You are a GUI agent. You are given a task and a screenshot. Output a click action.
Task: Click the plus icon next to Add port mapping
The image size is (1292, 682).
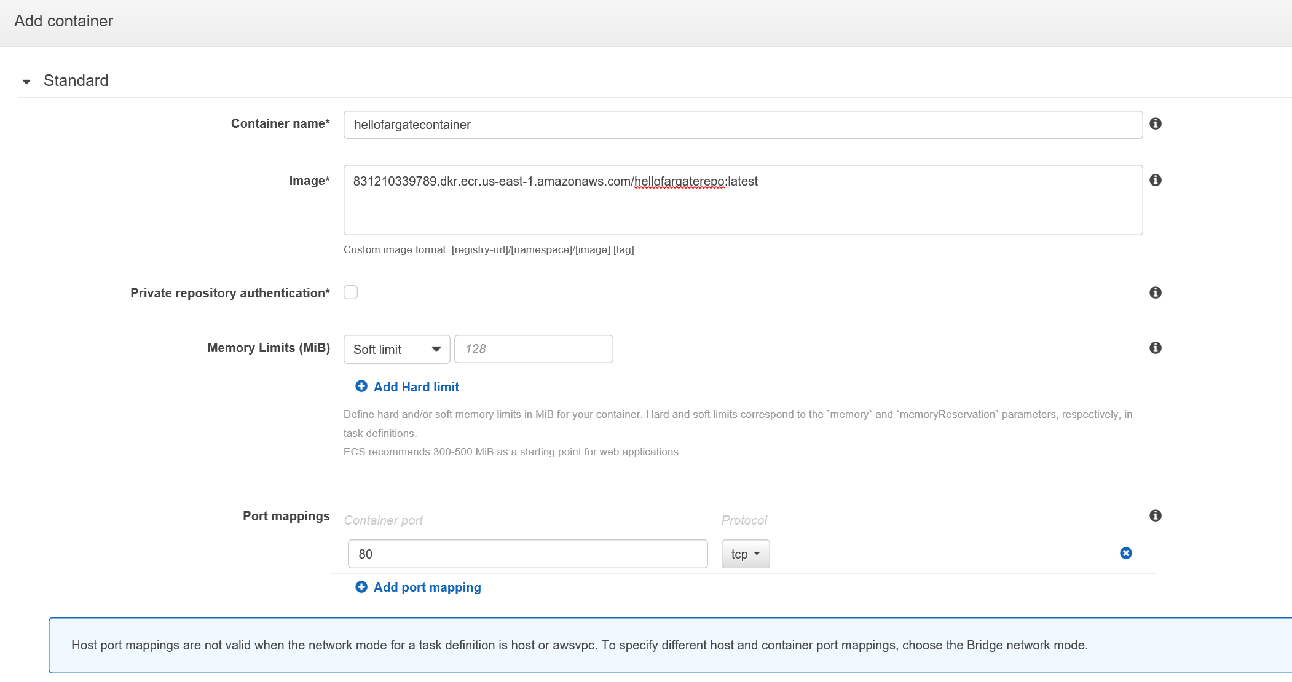(361, 587)
